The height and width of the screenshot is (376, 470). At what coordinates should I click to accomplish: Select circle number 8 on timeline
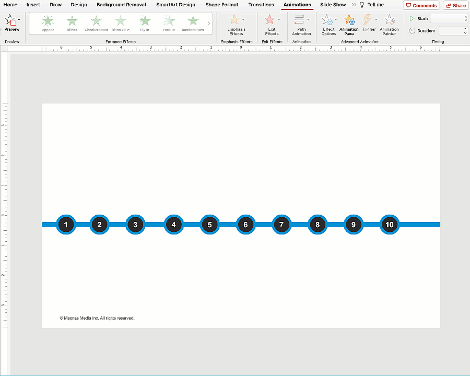[318, 225]
